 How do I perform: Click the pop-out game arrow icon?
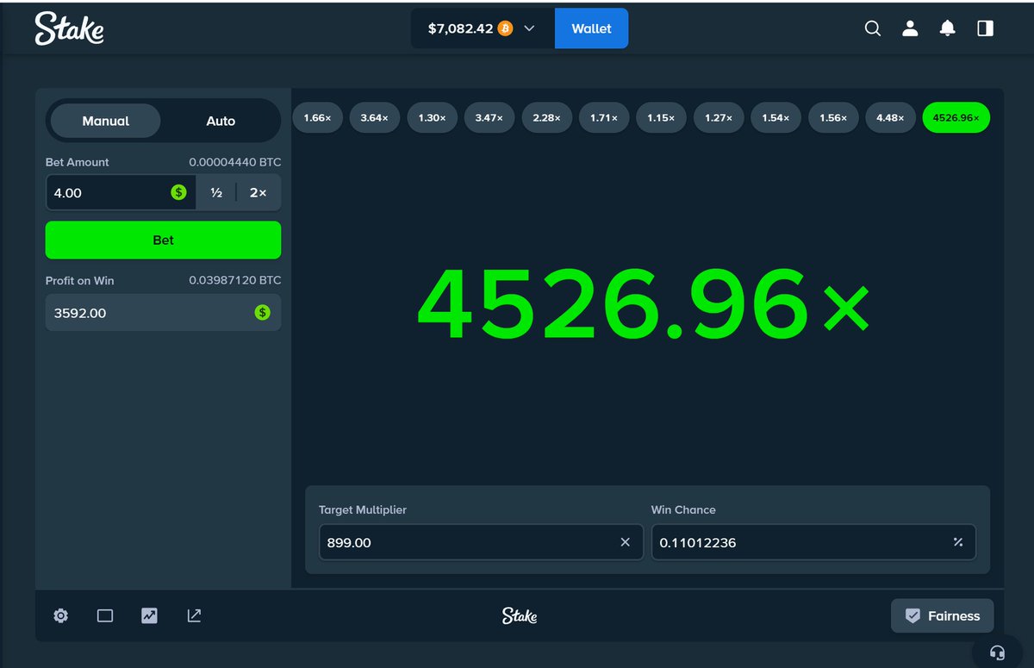[x=195, y=615]
